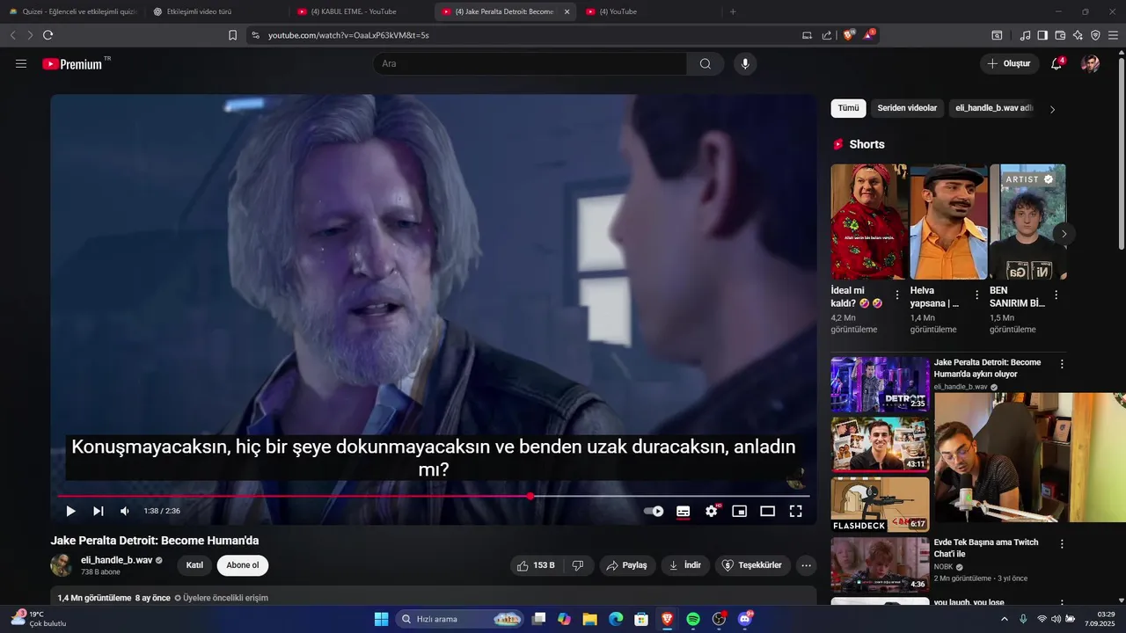Open the Brave Leo AI sparkle icon
This screenshot has height=633, width=1126.
point(1078,35)
